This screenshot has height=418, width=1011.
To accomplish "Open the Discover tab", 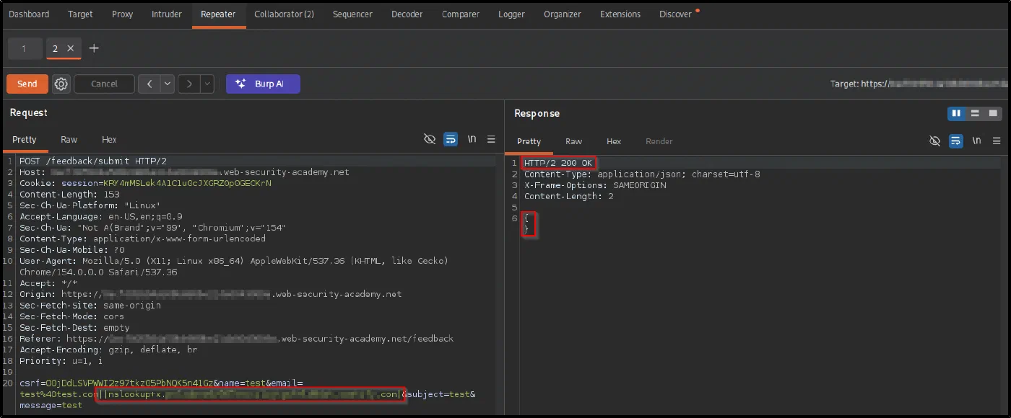I will (x=676, y=14).
